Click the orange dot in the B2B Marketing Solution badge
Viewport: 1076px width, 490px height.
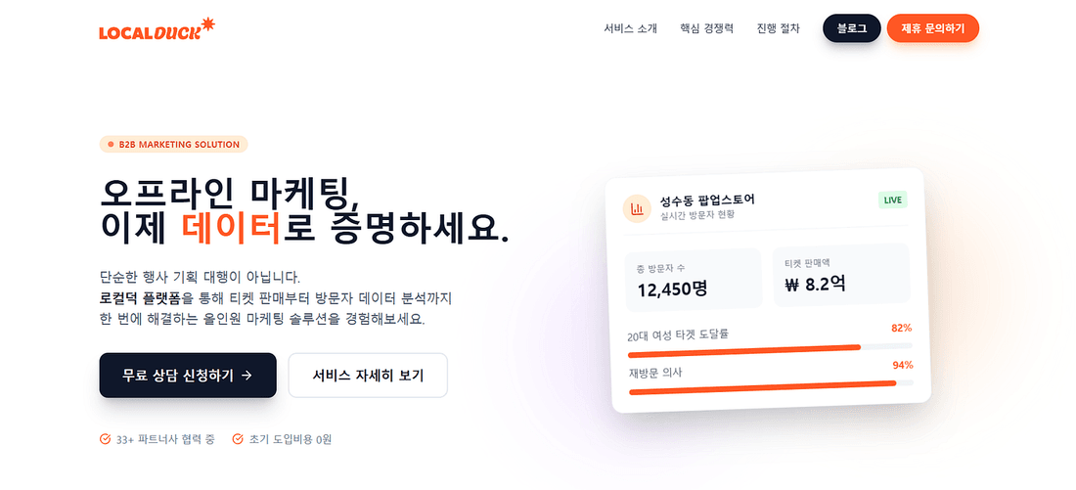[111, 145]
